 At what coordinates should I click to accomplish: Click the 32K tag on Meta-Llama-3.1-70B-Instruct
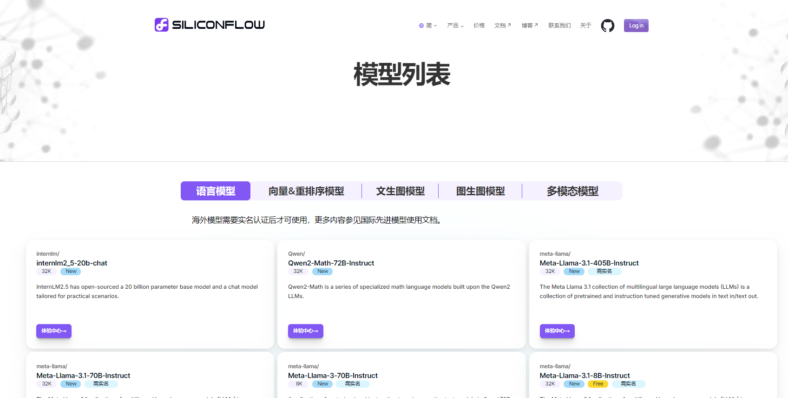(x=46, y=384)
